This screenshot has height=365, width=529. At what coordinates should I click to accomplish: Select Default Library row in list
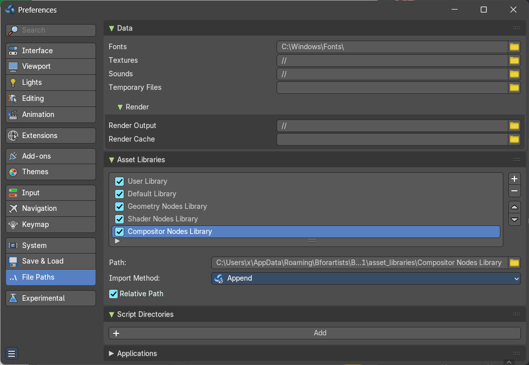pyautogui.click(x=306, y=194)
